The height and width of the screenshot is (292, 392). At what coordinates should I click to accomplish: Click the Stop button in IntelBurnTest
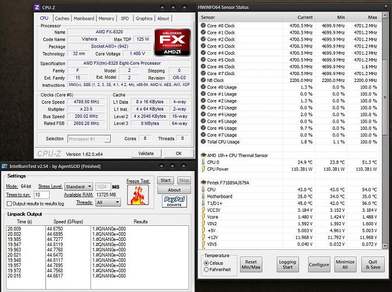point(184,180)
